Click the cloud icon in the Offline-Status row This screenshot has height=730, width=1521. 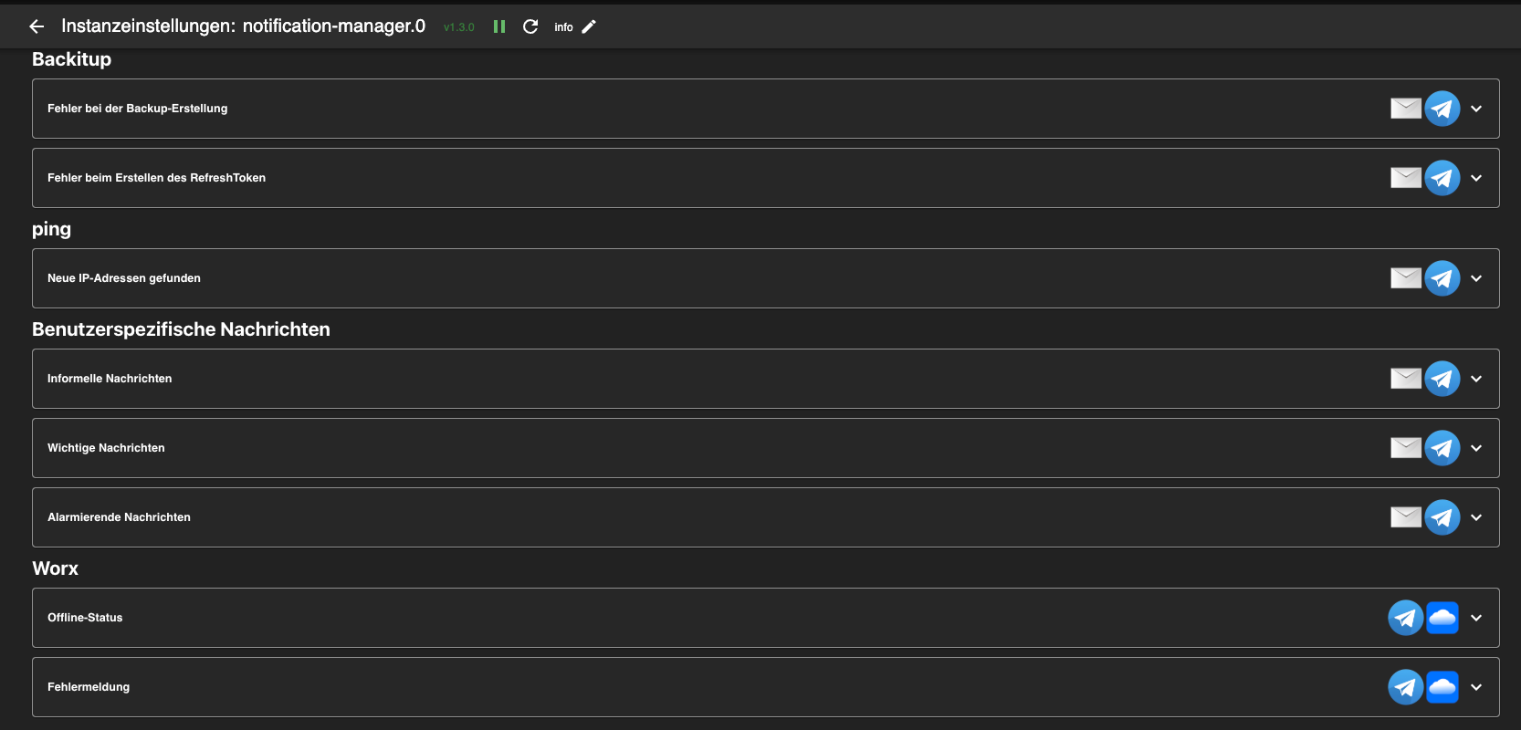[x=1442, y=618]
